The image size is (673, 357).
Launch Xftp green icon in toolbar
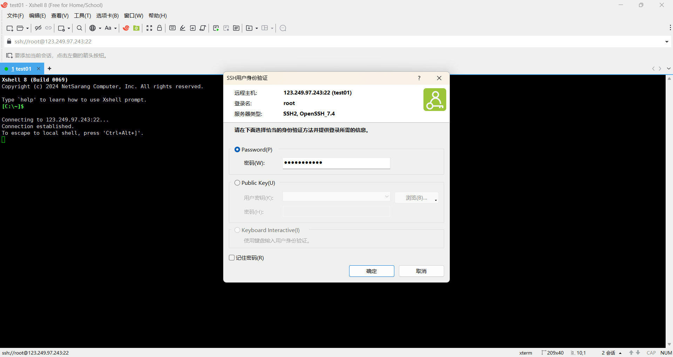click(136, 28)
